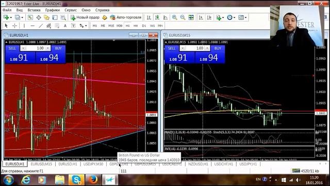This screenshot has width=330, height=186.
Task: Click Новый ордер button
Action: 85,18
